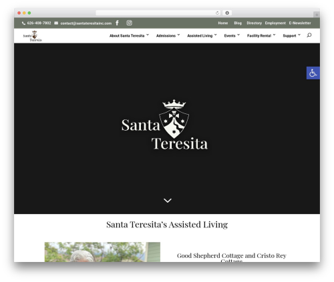
Task: Expand the Support dropdown menu
Action: pos(291,35)
